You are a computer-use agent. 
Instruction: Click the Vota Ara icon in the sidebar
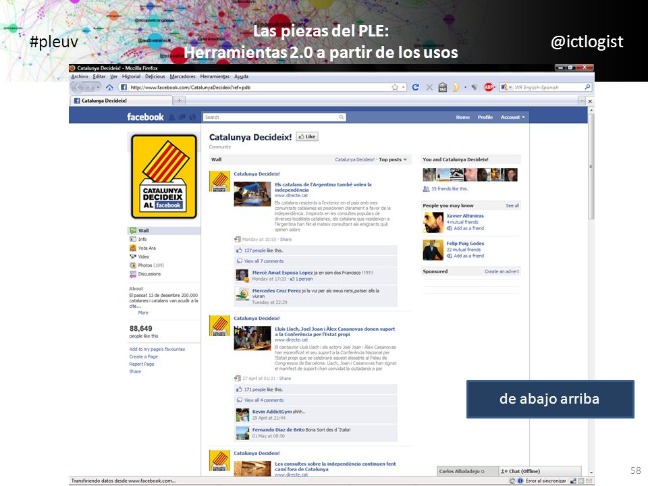(x=133, y=248)
